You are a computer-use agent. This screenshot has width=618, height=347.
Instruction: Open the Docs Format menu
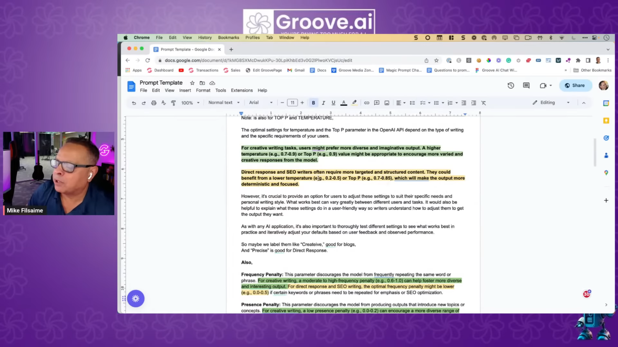tap(203, 91)
